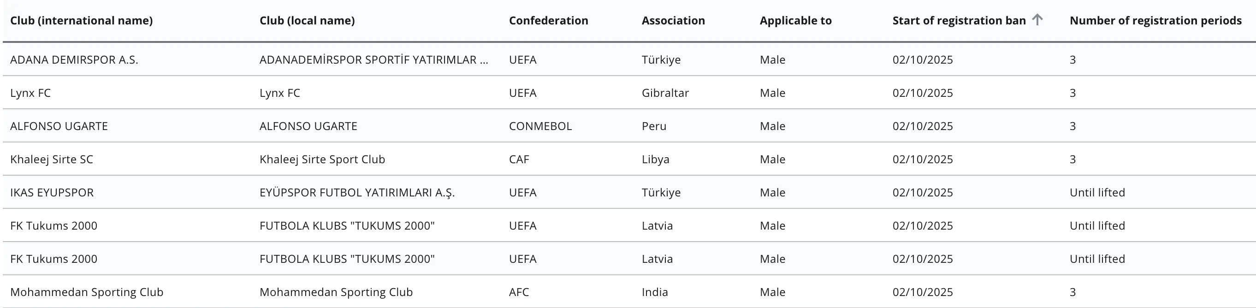Open the Lynx FC club record
The image size is (1256, 308).
(30, 93)
